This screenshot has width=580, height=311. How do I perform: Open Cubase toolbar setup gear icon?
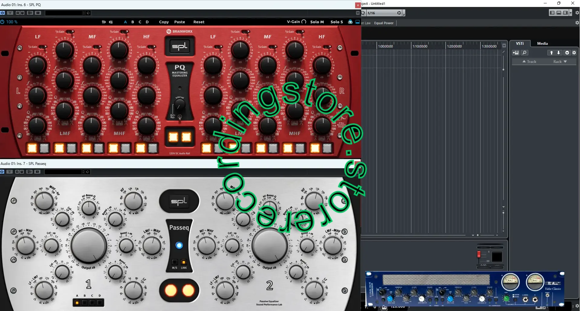(577, 13)
